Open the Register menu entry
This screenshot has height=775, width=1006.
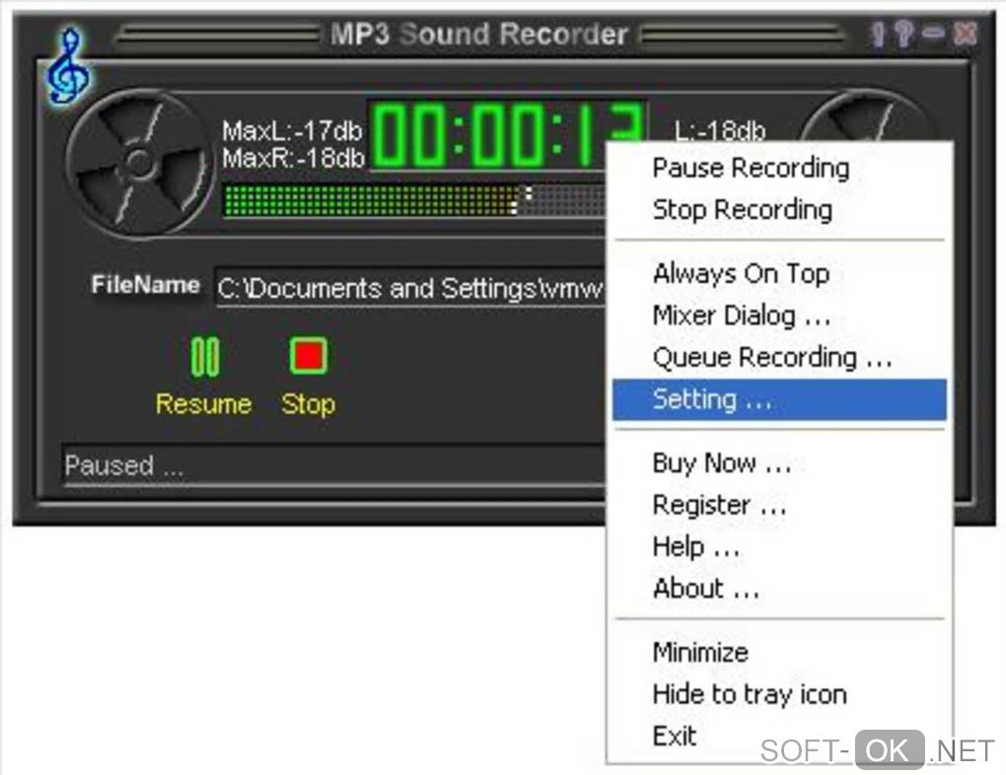779,505
